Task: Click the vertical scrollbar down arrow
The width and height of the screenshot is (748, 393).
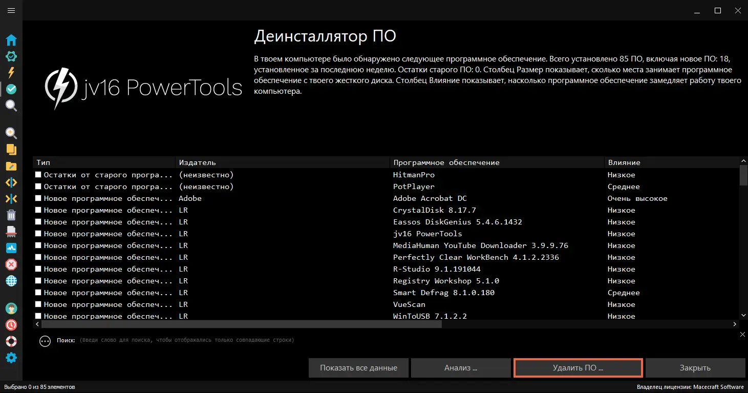Action: pos(743,316)
